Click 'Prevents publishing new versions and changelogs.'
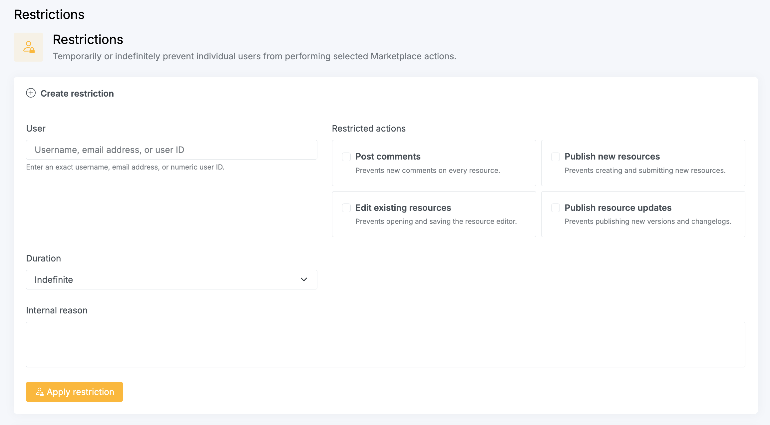 coord(648,221)
